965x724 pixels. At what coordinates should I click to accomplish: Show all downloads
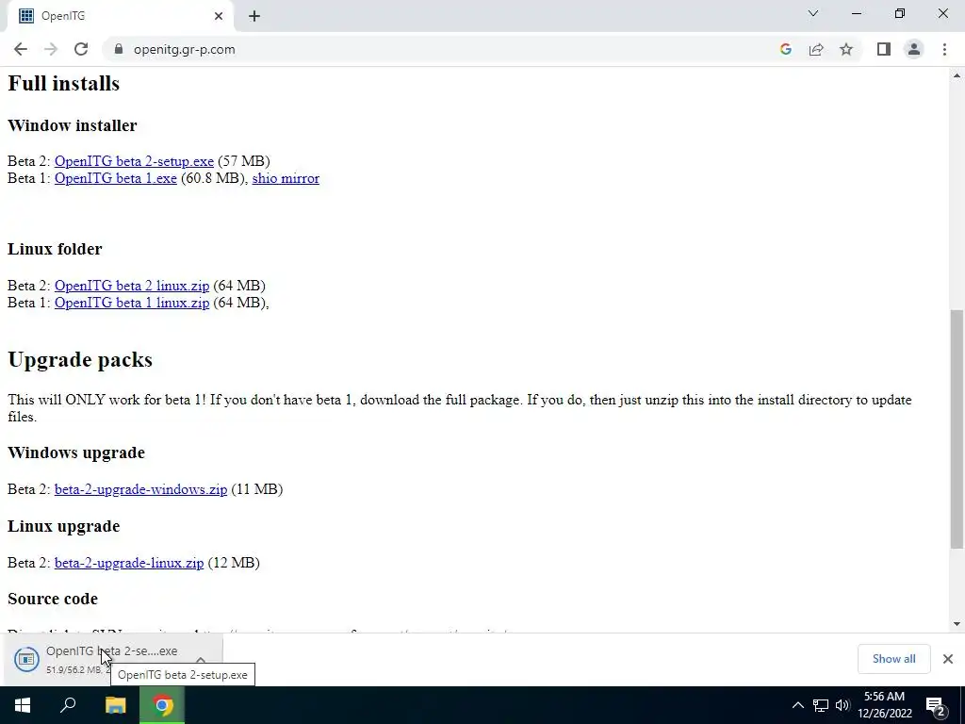893,659
